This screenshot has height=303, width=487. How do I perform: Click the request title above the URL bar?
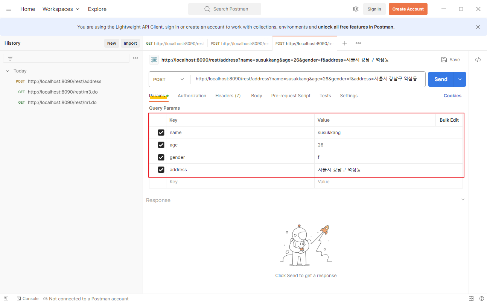(275, 60)
